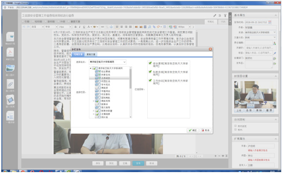Open the 选择站点 site dropdown in the dialog
The image size is (283, 173).
coord(107,62)
